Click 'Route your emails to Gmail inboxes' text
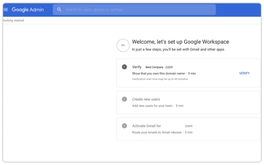Screen dimensions: 264x165 [157, 132]
